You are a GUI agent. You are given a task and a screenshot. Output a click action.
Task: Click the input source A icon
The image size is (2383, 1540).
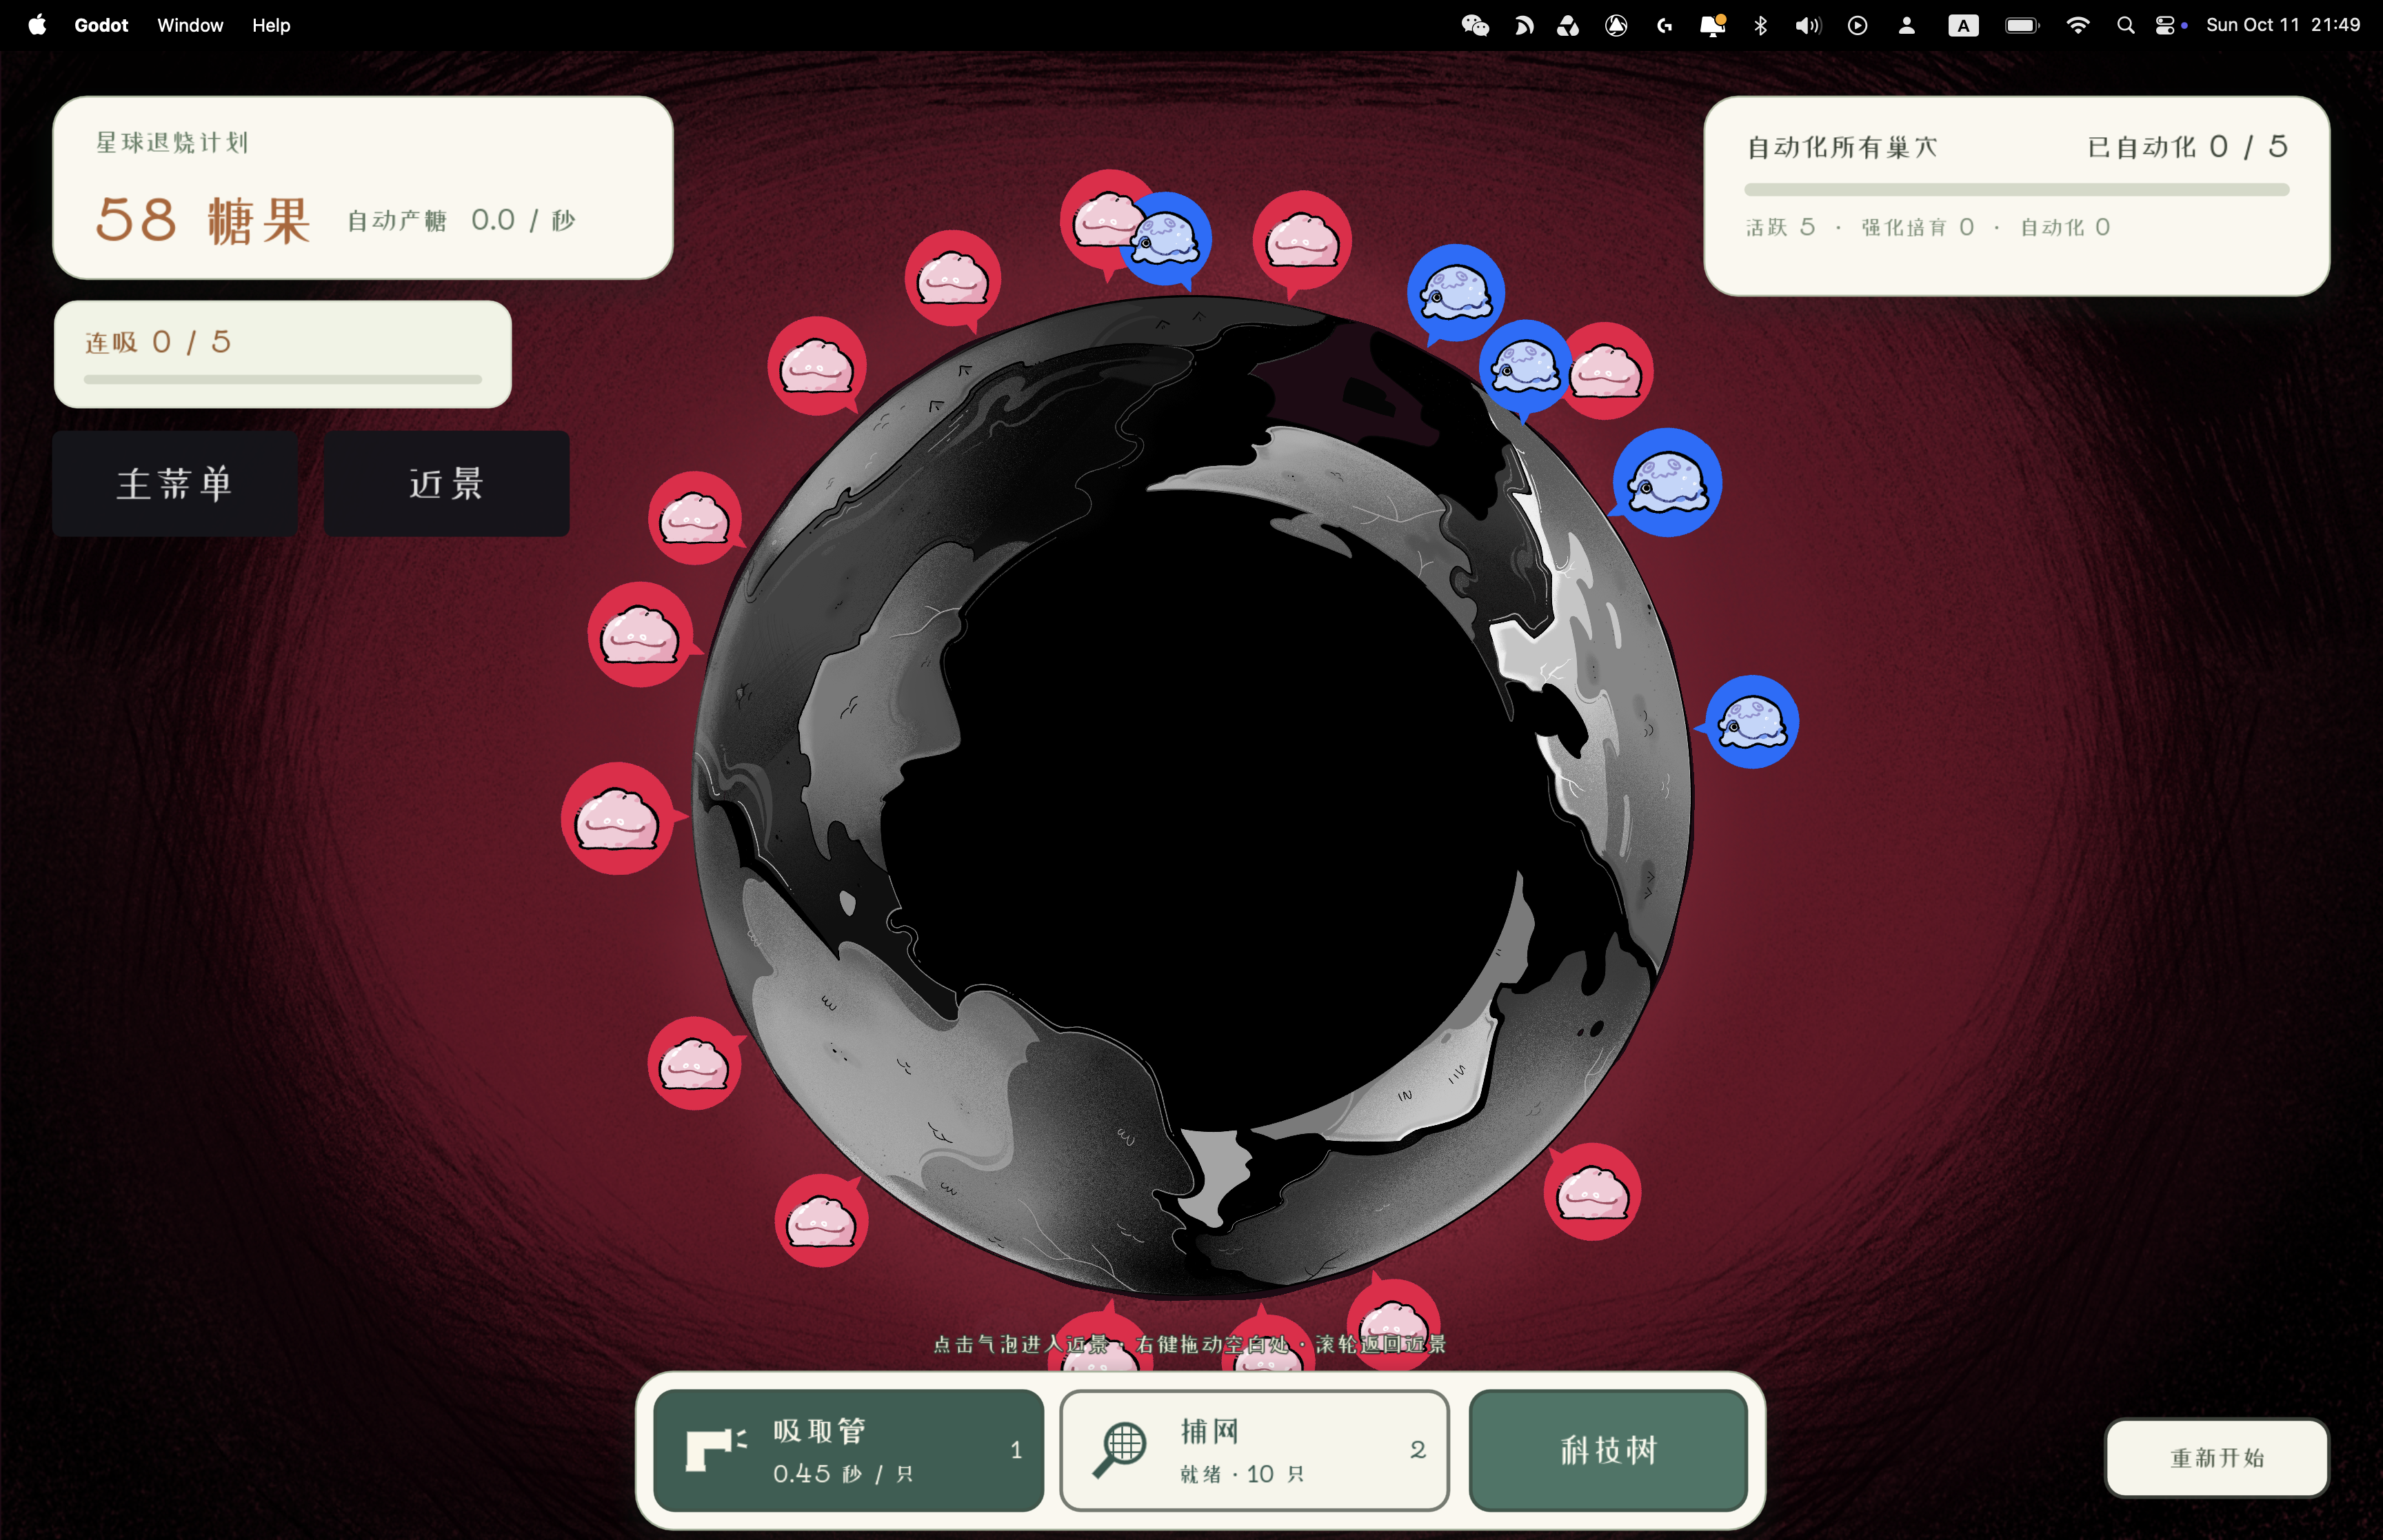(1963, 25)
